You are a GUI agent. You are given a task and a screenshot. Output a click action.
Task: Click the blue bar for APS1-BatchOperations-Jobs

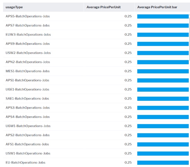[163, 80]
